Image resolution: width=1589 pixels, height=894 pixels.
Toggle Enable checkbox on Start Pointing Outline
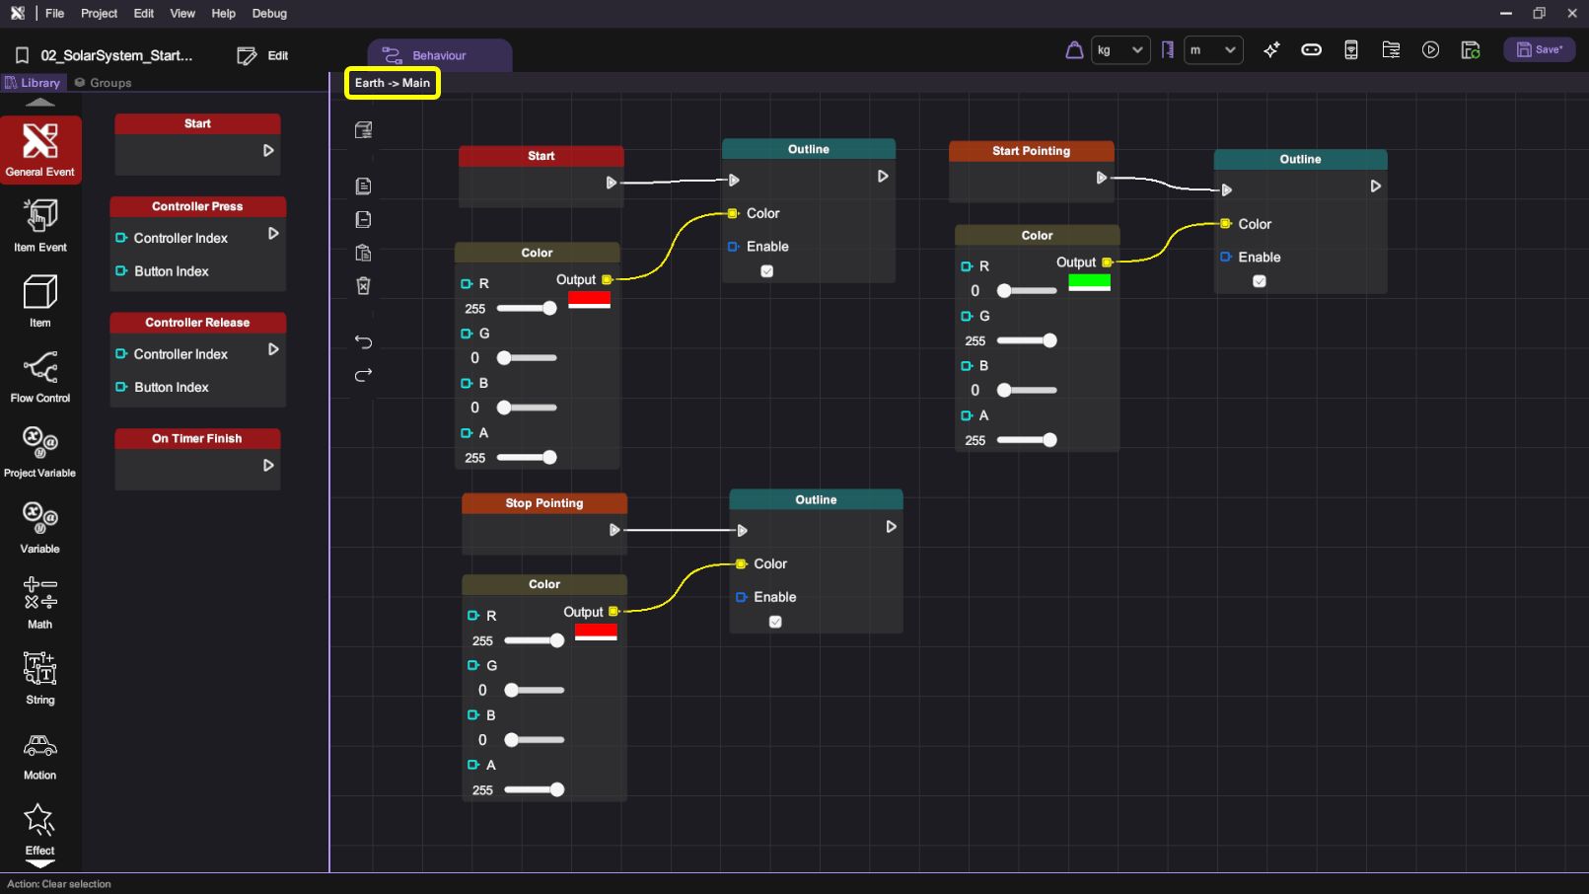click(x=1259, y=281)
